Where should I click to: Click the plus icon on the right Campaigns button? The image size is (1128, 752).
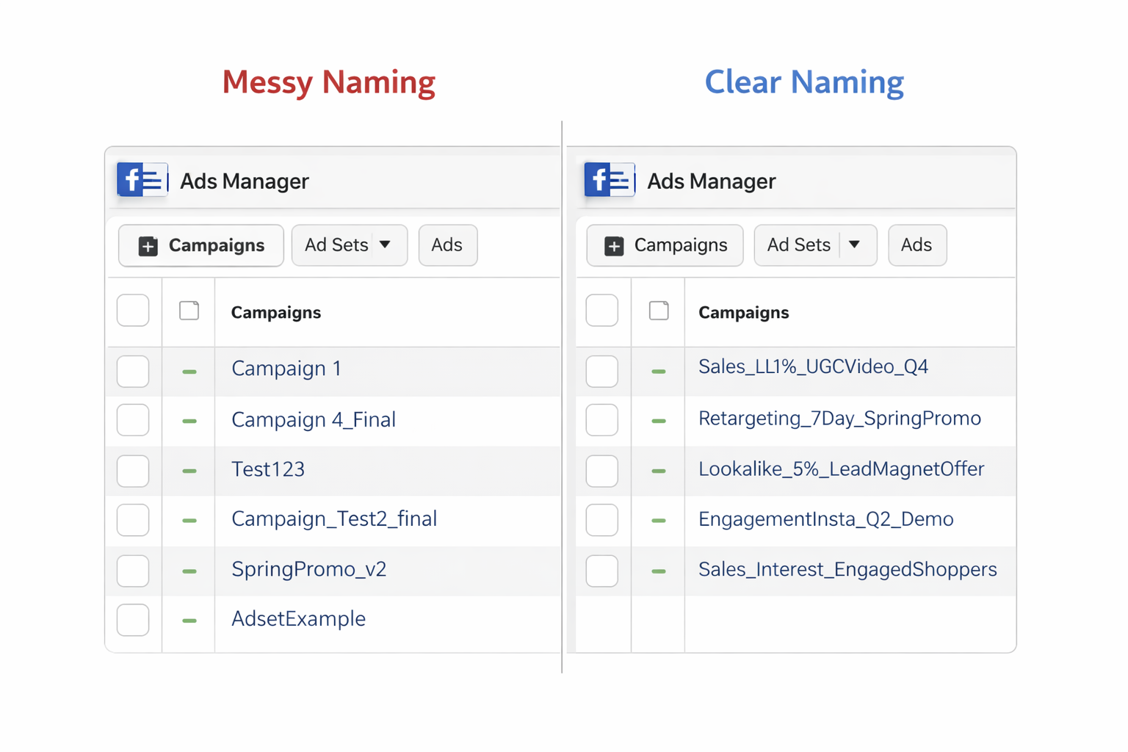pyautogui.click(x=613, y=245)
